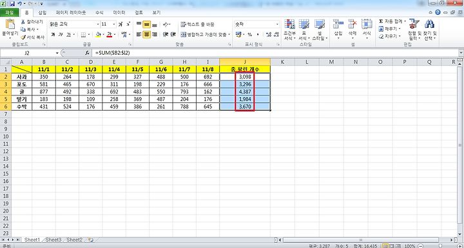This screenshot has width=464, height=248.
Task: Toggle italic formatting (가 italic)
Action: coord(61,35)
